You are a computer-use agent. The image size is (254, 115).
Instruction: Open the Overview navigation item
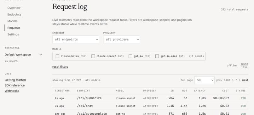point(14,8)
